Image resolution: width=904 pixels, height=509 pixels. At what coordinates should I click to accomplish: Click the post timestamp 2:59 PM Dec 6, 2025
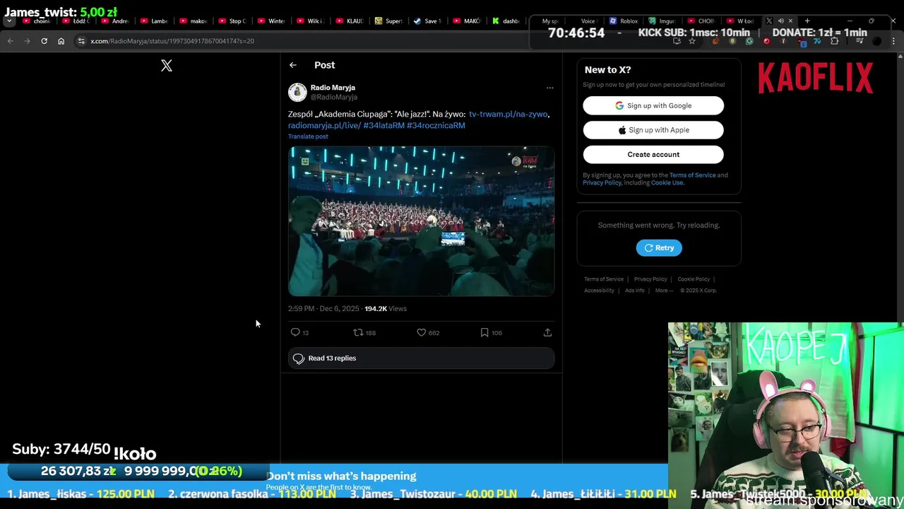(323, 309)
